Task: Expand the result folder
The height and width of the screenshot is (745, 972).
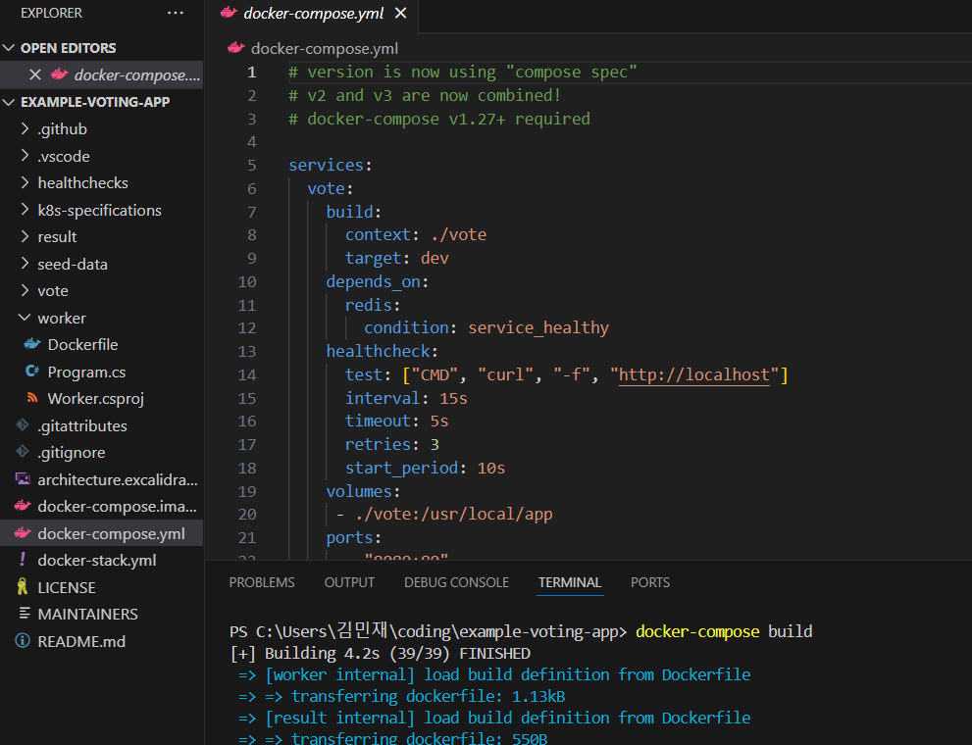Action: pos(25,236)
